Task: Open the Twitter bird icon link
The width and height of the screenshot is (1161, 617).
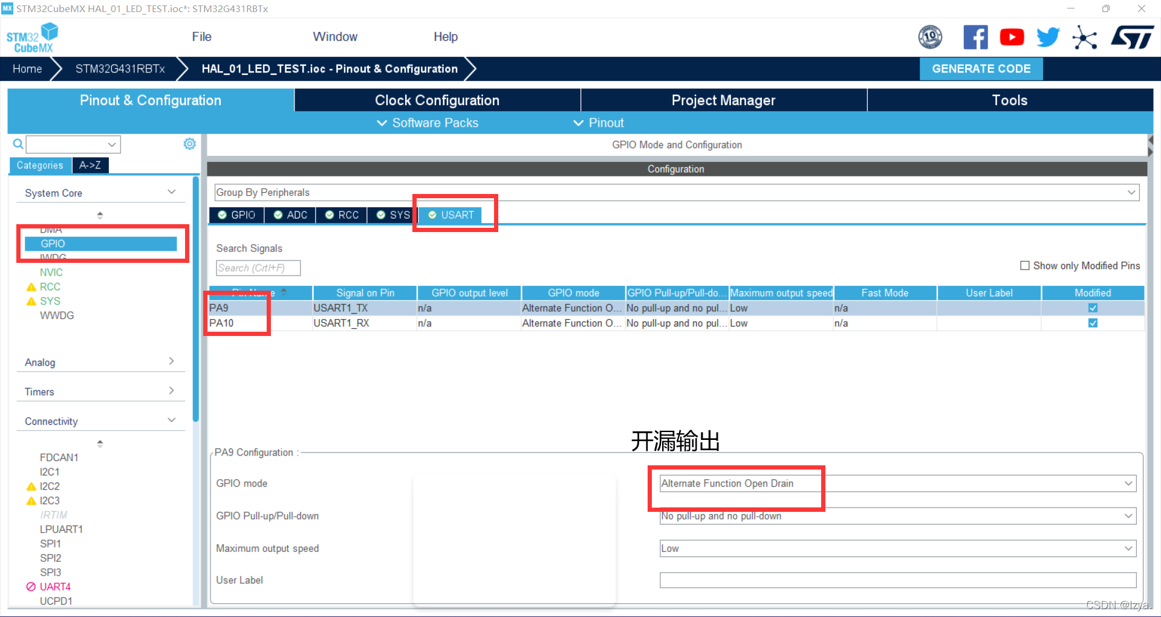Action: click(x=1048, y=37)
